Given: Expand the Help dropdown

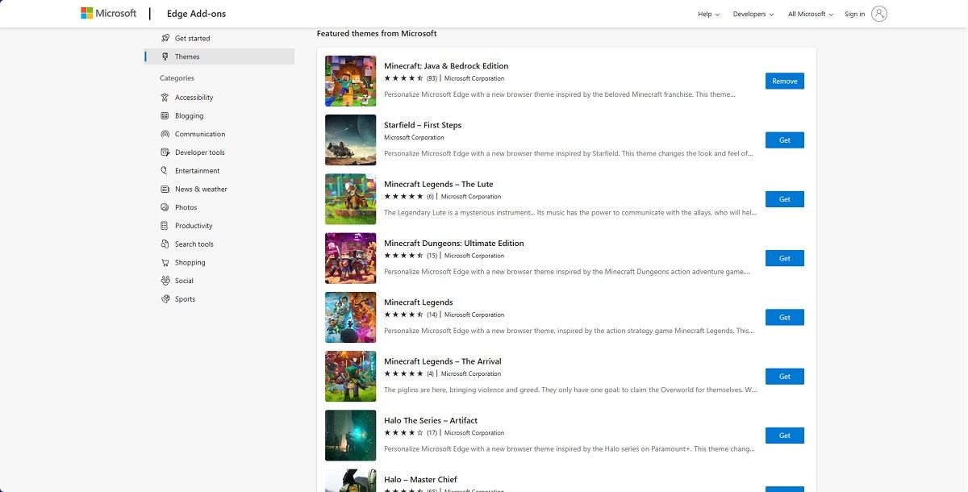Looking at the screenshot, I should tap(707, 14).
